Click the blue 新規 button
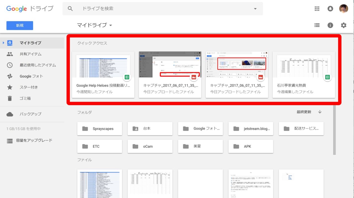This screenshot has height=198, width=354. 20,25
